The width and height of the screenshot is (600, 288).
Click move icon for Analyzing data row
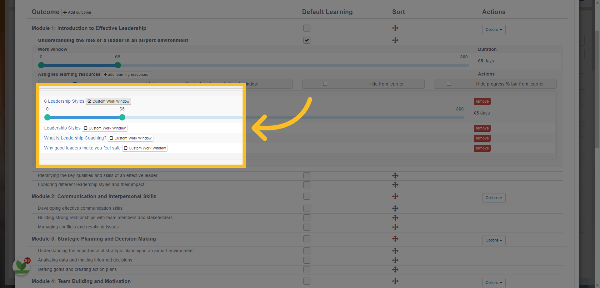click(395, 260)
